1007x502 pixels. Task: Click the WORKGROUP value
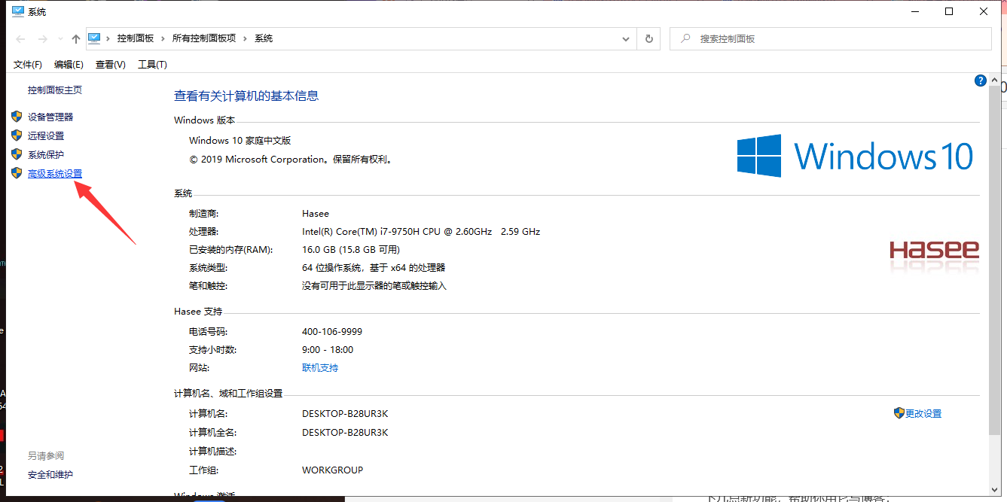pyautogui.click(x=332, y=470)
